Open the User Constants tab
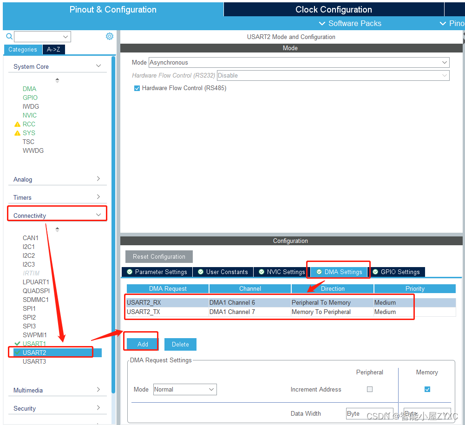The height and width of the screenshot is (425, 465). [x=223, y=272]
